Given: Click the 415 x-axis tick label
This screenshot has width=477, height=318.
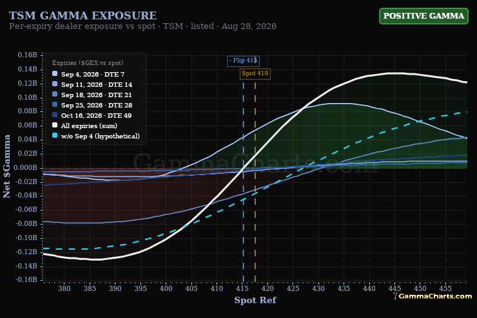Looking at the screenshot, I should click(x=242, y=288).
